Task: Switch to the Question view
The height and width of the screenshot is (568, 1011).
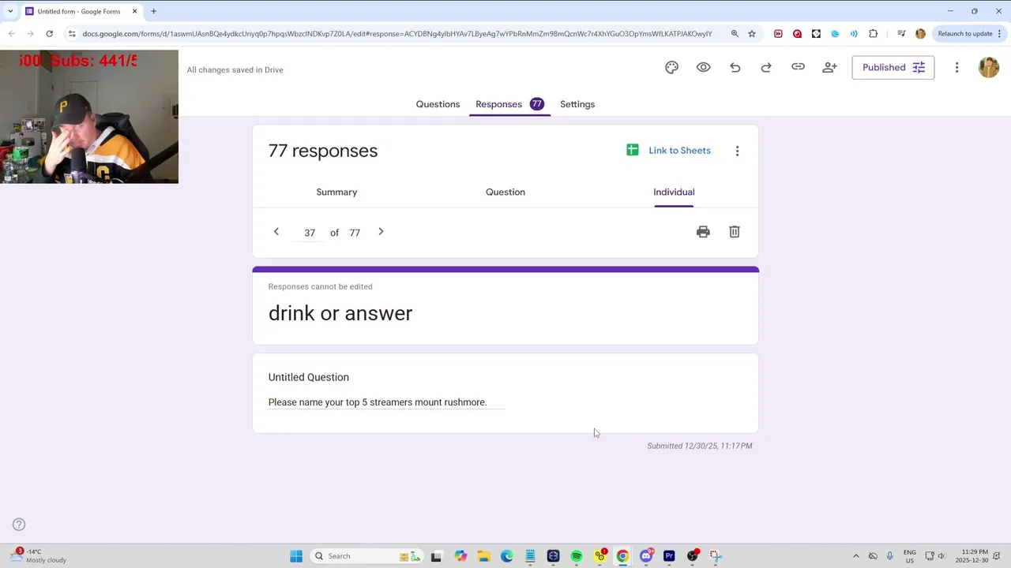Action: 505,192
